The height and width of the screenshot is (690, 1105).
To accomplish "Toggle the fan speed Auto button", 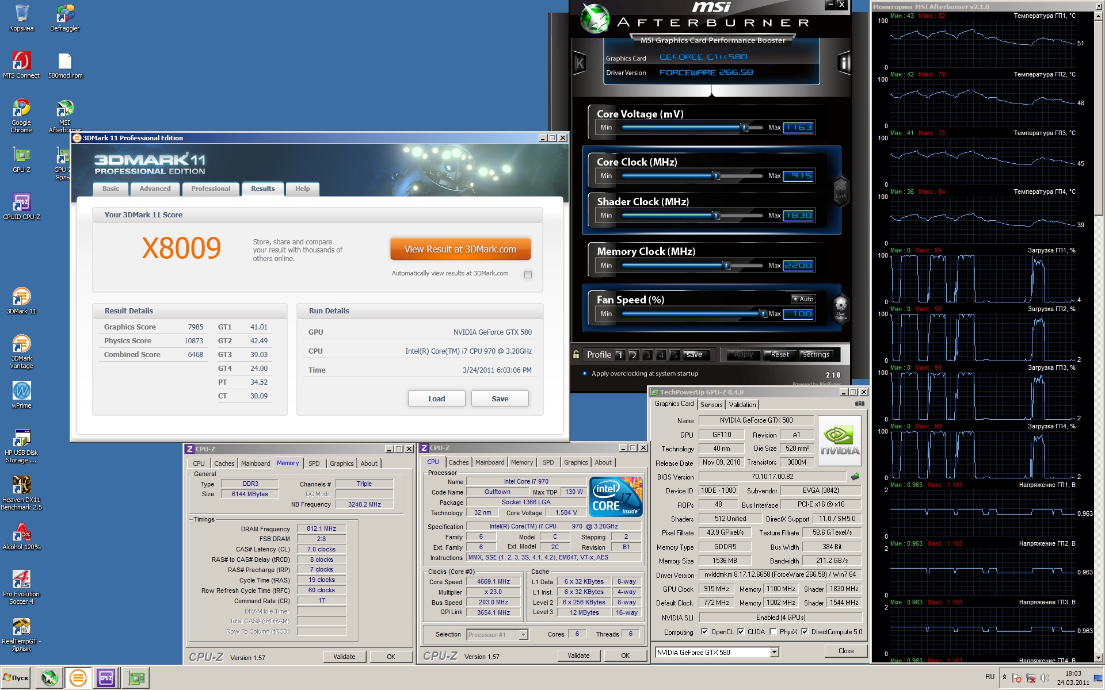I will pyautogui.click(x=803, y=299).
